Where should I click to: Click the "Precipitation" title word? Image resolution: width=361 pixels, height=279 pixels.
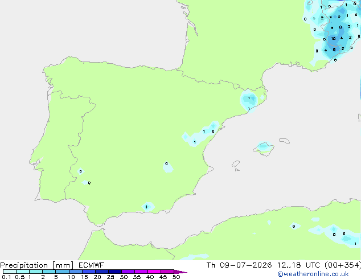click(24, 265)
